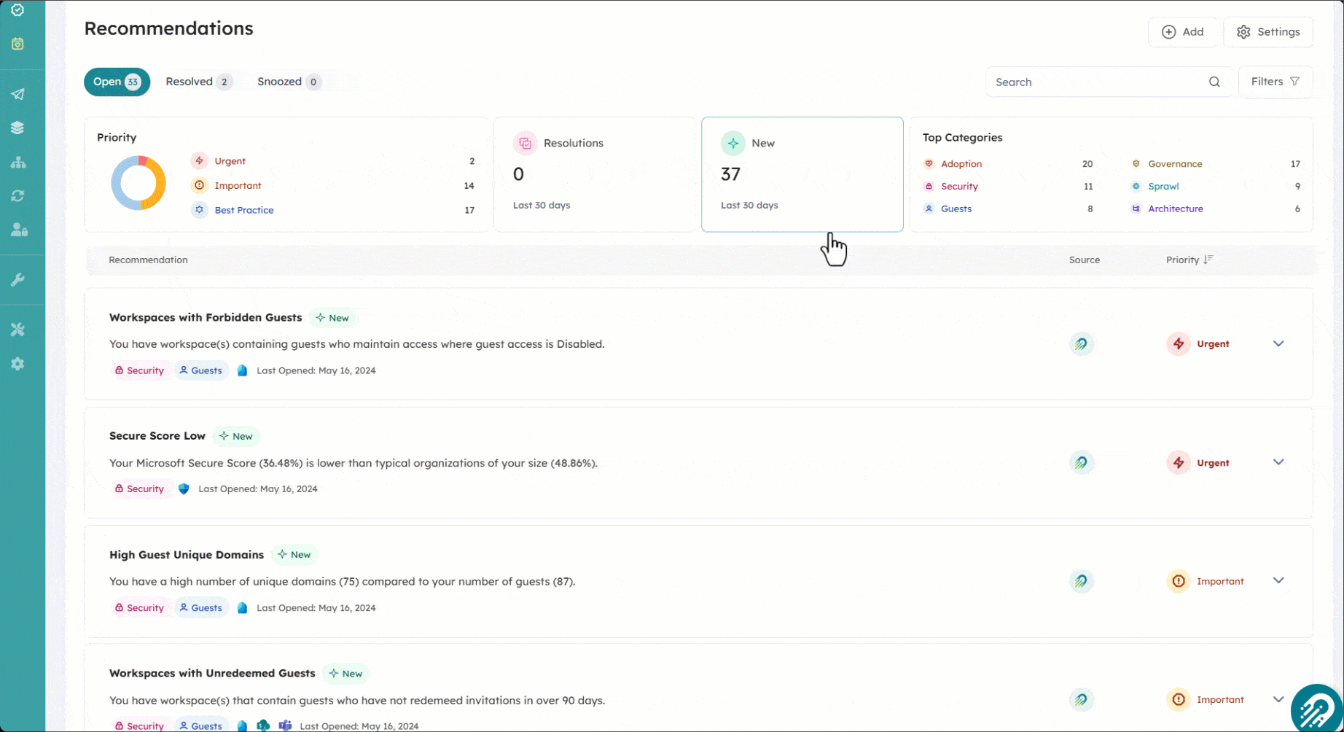Click the org chart icon in the sidebar
This screenshot has width=1344, height=732.
[17, 162]
